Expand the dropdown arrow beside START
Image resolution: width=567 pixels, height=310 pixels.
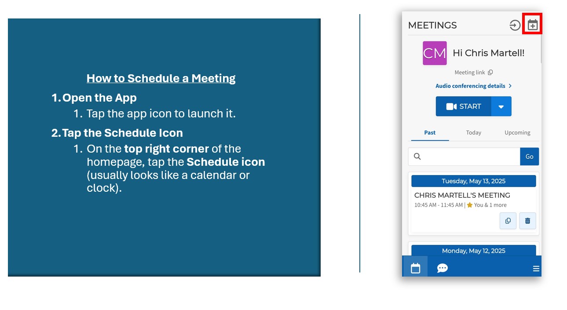pos(501,106)
